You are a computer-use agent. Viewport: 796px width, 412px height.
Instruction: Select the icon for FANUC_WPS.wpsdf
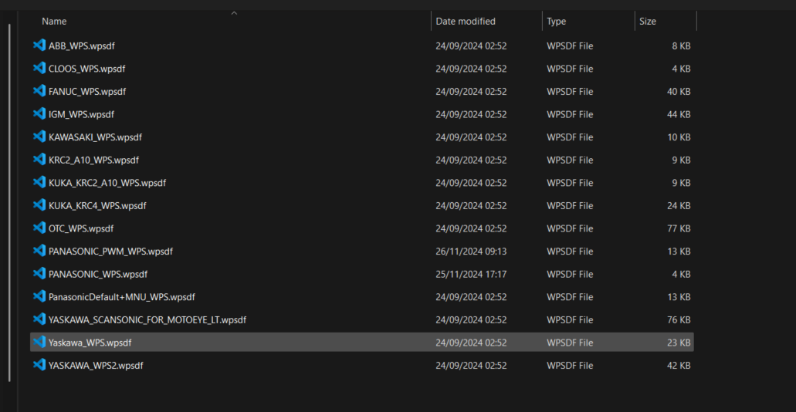(x=39, y=91)
